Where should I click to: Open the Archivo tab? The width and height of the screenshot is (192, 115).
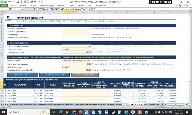pyautogui.click(x=4, y=5)
